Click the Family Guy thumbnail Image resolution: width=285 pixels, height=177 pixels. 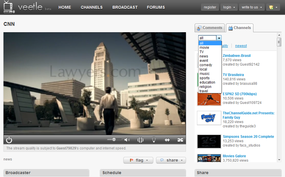[209, 118]
